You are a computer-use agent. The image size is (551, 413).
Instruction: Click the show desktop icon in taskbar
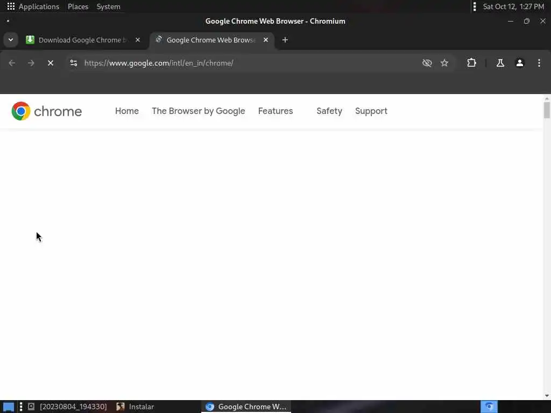click(x=9, y=407)
